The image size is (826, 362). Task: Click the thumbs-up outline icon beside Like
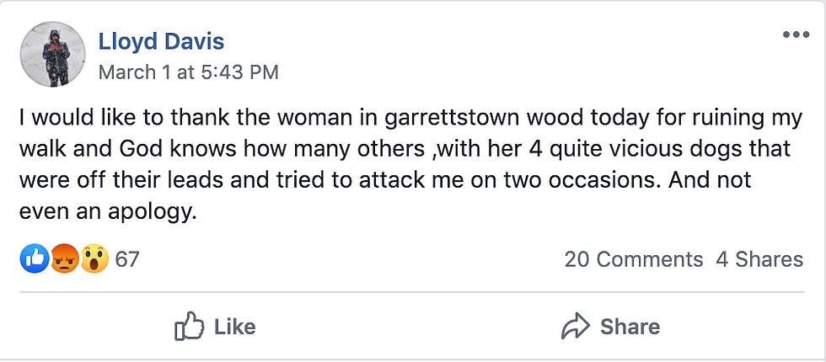189,327
